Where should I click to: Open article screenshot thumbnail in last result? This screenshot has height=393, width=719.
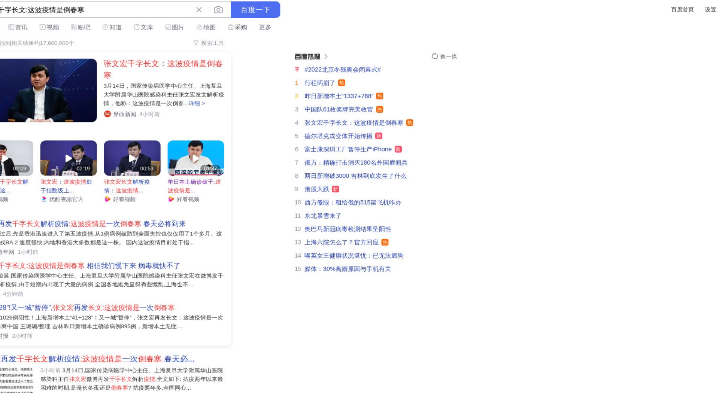(x=16, y=380)
